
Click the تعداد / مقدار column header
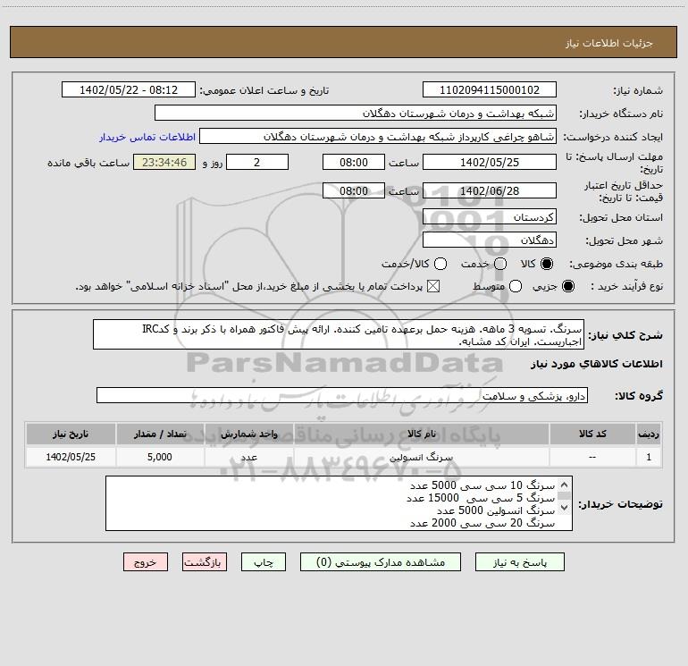click(160, 434)
